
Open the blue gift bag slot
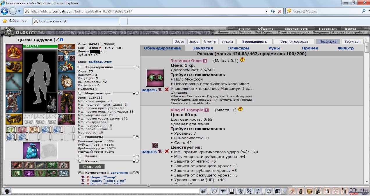click(x=31, y=151)
